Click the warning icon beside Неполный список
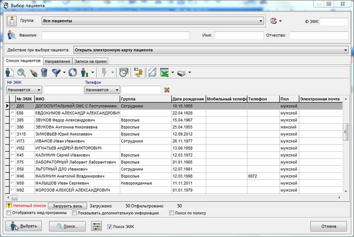The width and height of the screenshot is (354, 237). [x=9, y=206]
